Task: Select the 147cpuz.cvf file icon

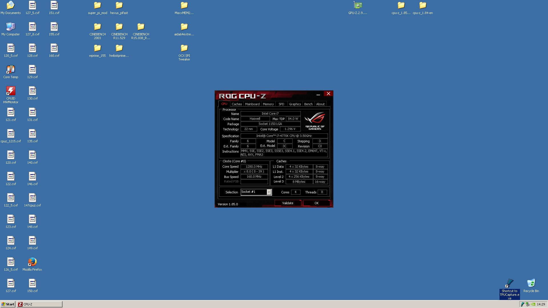Action: 32,200
